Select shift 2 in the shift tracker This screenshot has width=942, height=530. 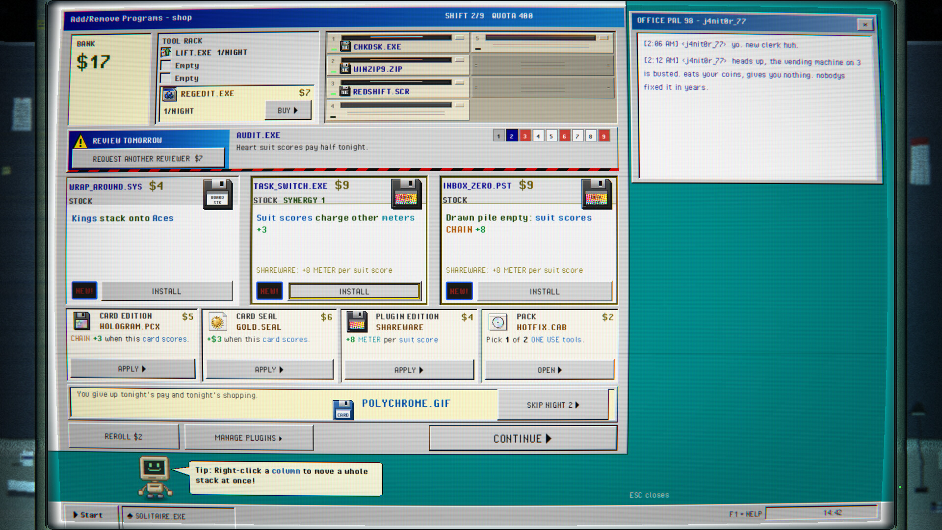pyautogui.click(x=512, y=136)
